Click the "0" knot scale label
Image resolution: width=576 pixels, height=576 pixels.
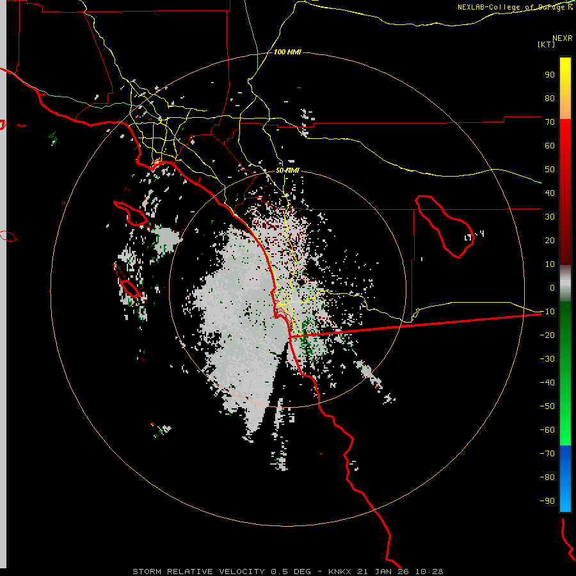(x=552, y=287)
